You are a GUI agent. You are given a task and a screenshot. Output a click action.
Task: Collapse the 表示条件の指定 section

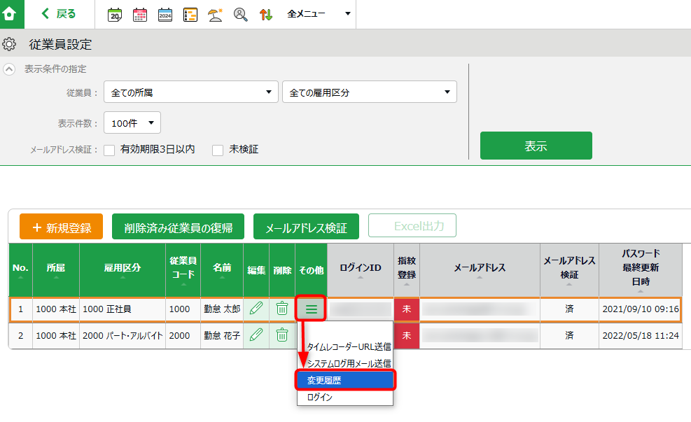pyautogui.click(x=8, y=69)
